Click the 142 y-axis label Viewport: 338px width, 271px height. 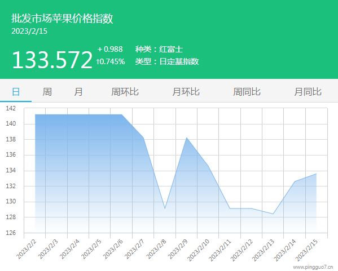(x=11, y=108)
